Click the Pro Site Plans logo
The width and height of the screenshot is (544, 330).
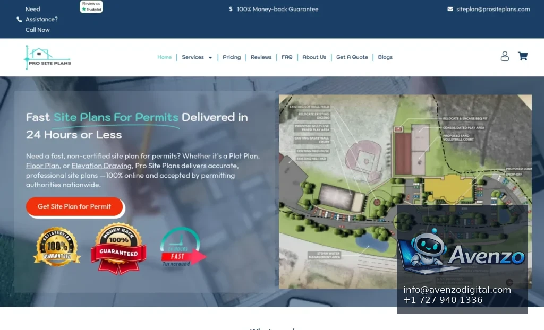[47, 57]
